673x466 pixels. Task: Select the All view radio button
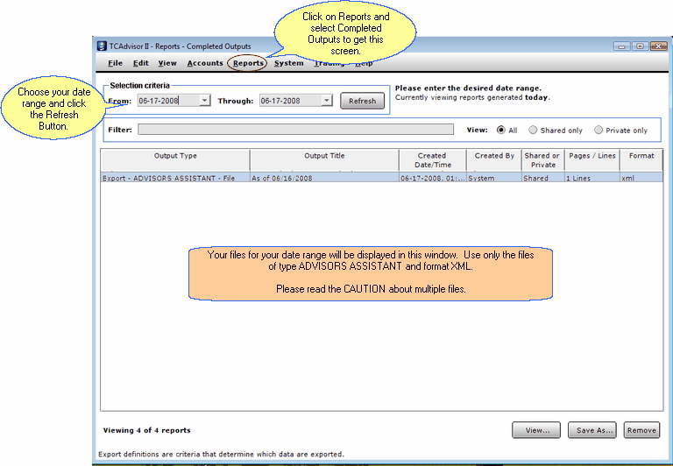(501, 130)
